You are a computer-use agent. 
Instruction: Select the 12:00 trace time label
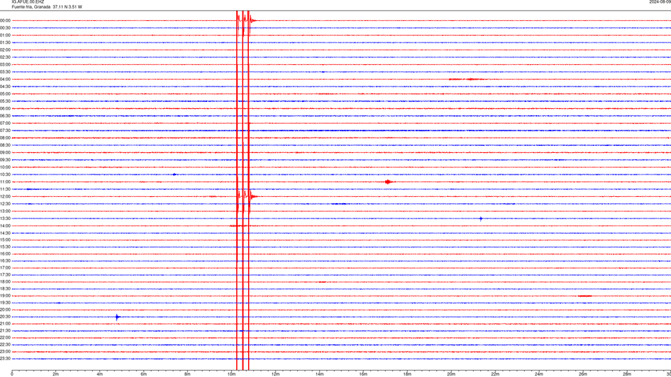[6, 196]
